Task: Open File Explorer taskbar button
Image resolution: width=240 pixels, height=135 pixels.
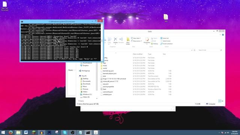Action: 18,132
